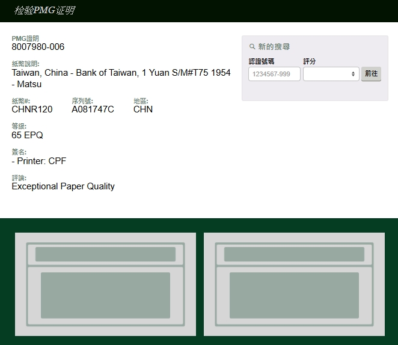This screenshot has width=398, height=345.
Task: Click the 前往 go button
Action: (x=371, y=74)
